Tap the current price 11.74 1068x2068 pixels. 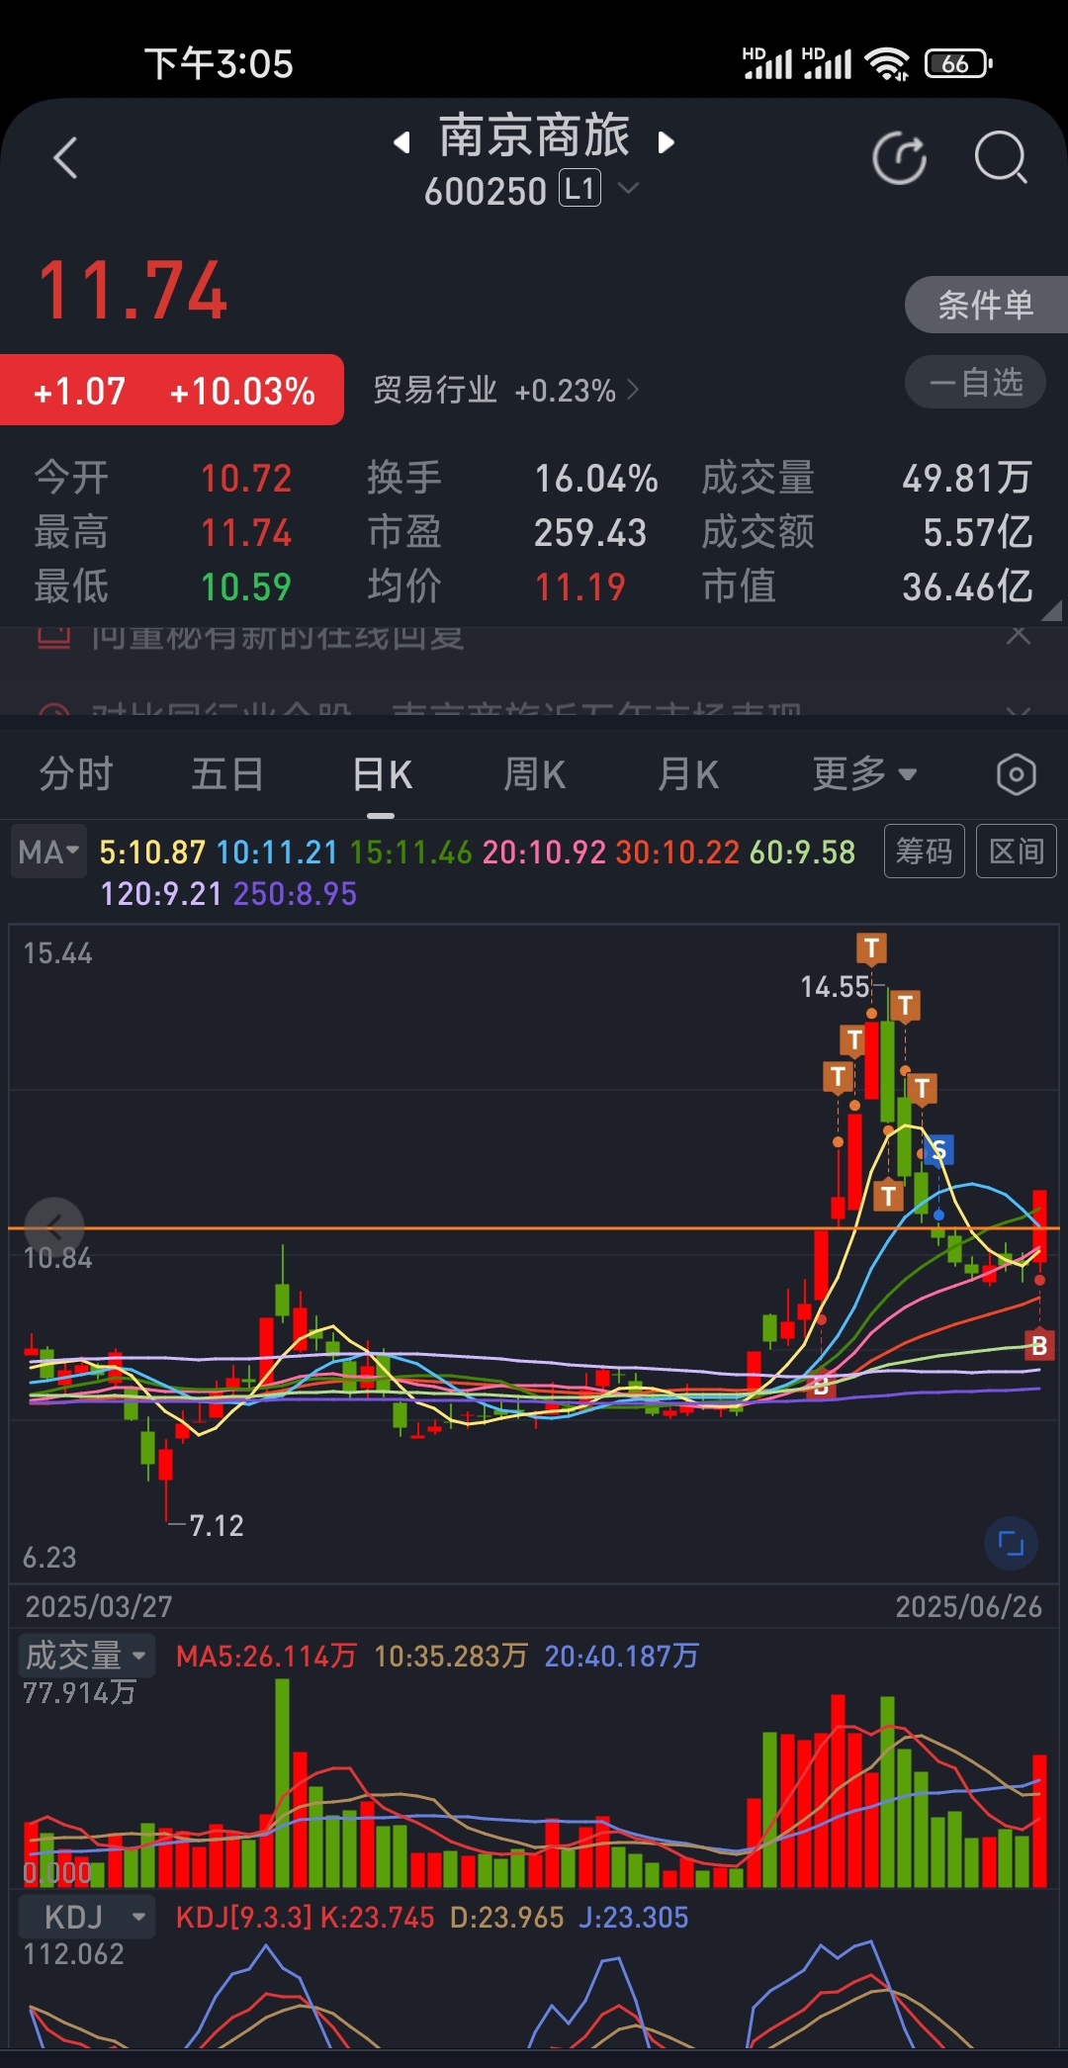[x=133, y=291]
